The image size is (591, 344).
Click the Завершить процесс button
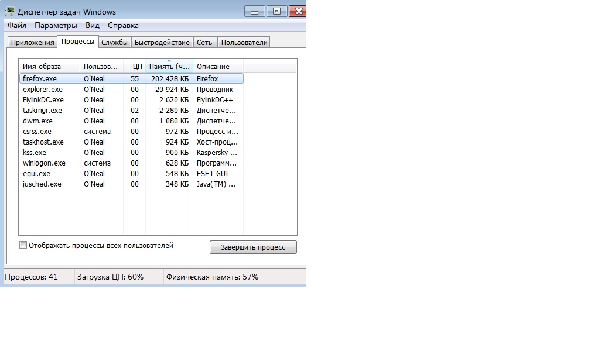pos(253,247)
